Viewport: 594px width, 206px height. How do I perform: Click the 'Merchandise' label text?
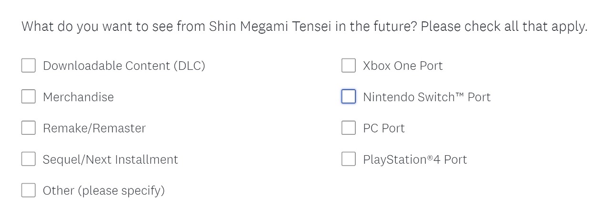[78, 97]
